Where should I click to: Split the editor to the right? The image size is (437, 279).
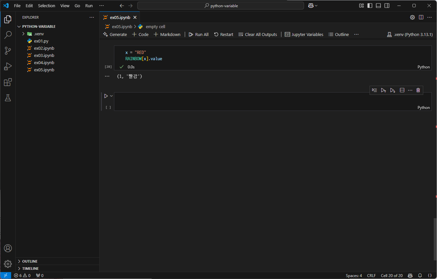[421, 17]
